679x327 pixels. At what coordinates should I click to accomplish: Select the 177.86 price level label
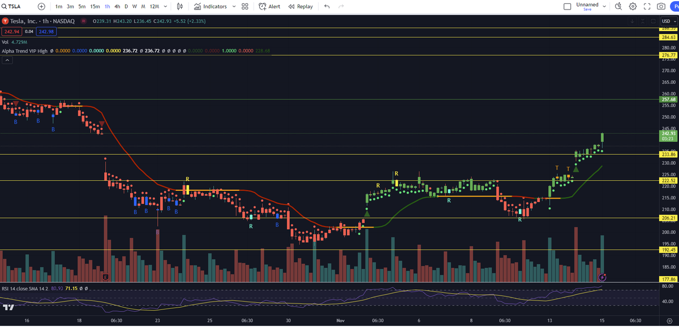point(669,278)
